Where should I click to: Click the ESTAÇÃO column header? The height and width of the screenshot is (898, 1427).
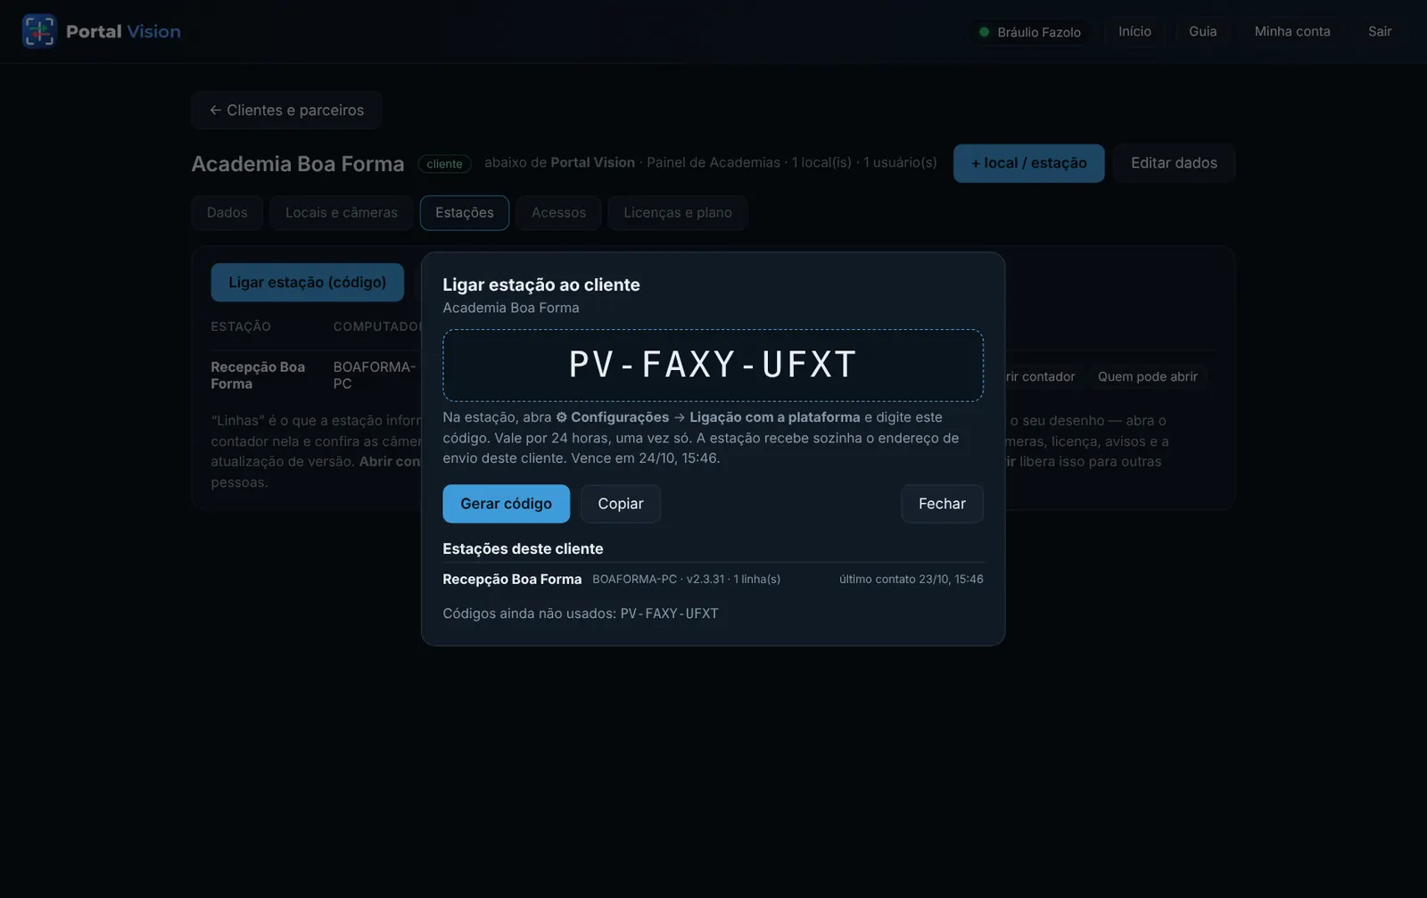[x=241, y=326]
